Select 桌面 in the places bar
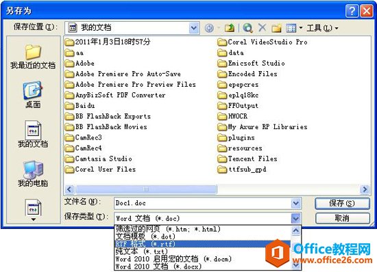This screenshot has width=377, height=272. pos(33,95)
